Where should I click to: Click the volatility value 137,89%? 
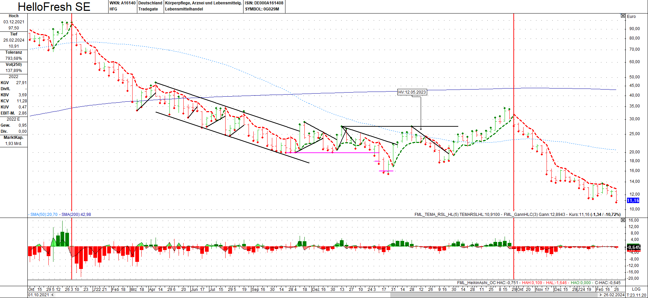tap(14, 71)
